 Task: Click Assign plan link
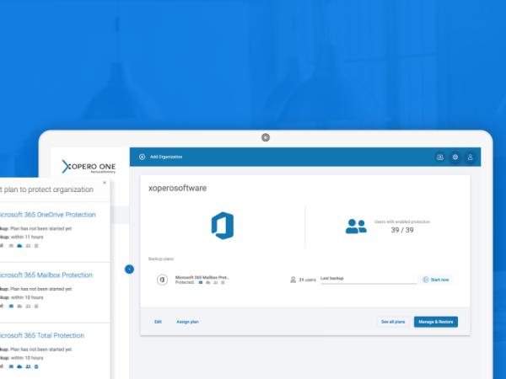(187, 322)
